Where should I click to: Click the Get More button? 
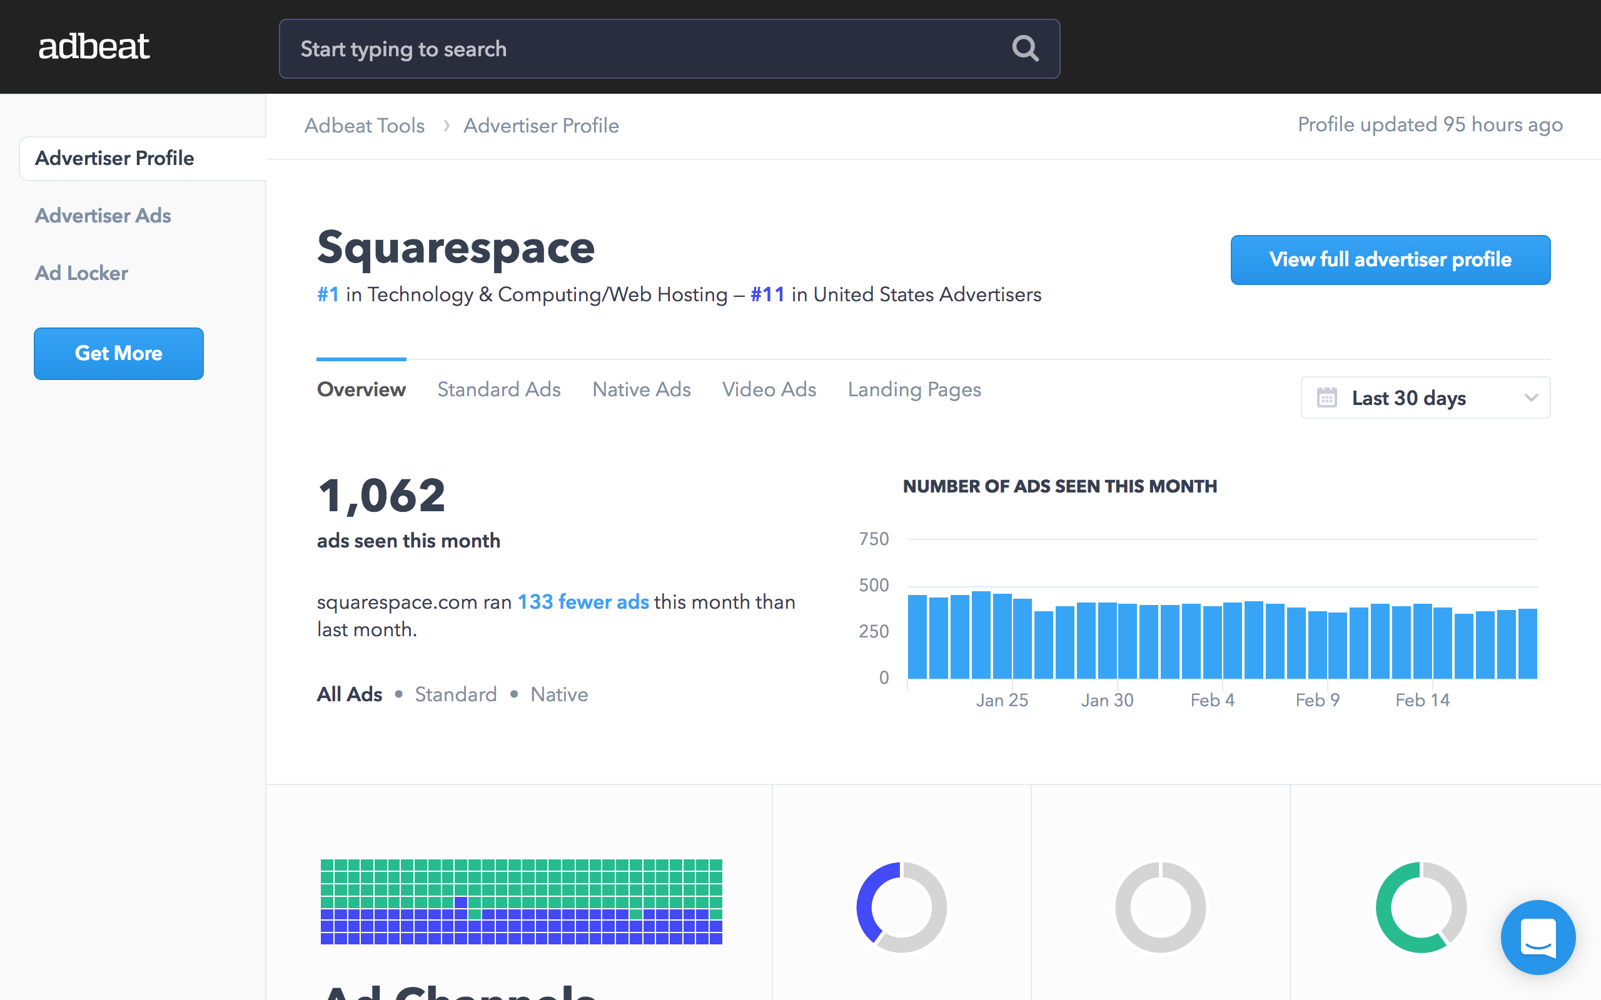pos(118,353)
